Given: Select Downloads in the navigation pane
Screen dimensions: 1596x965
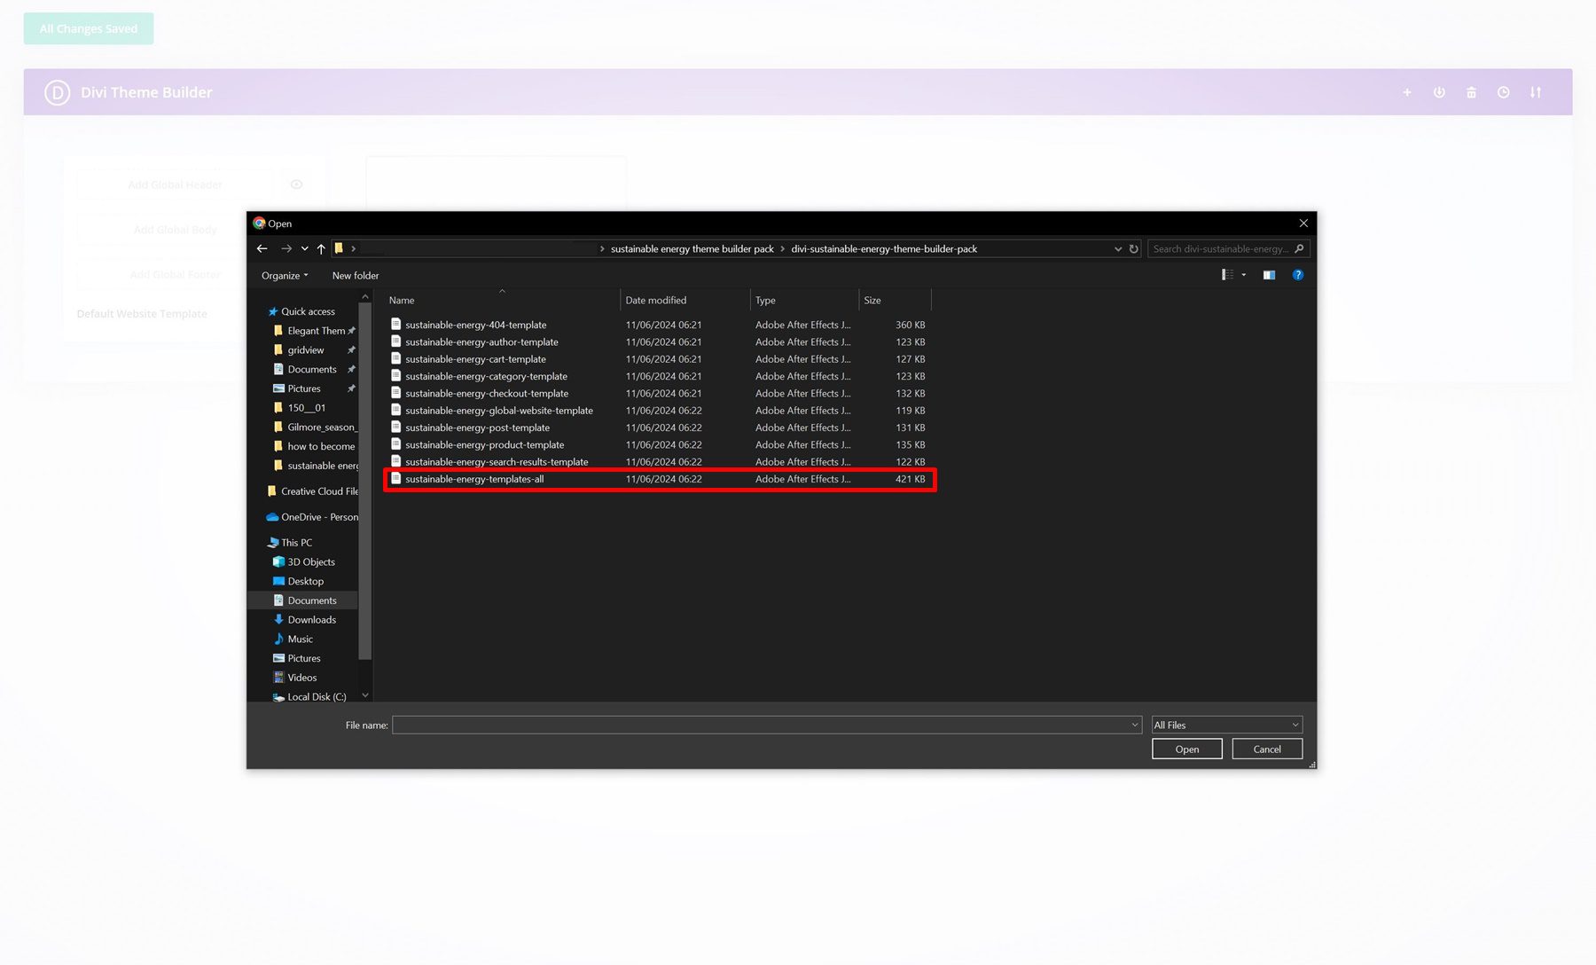Looking at the screenshot, I should (x=311, y=620).
